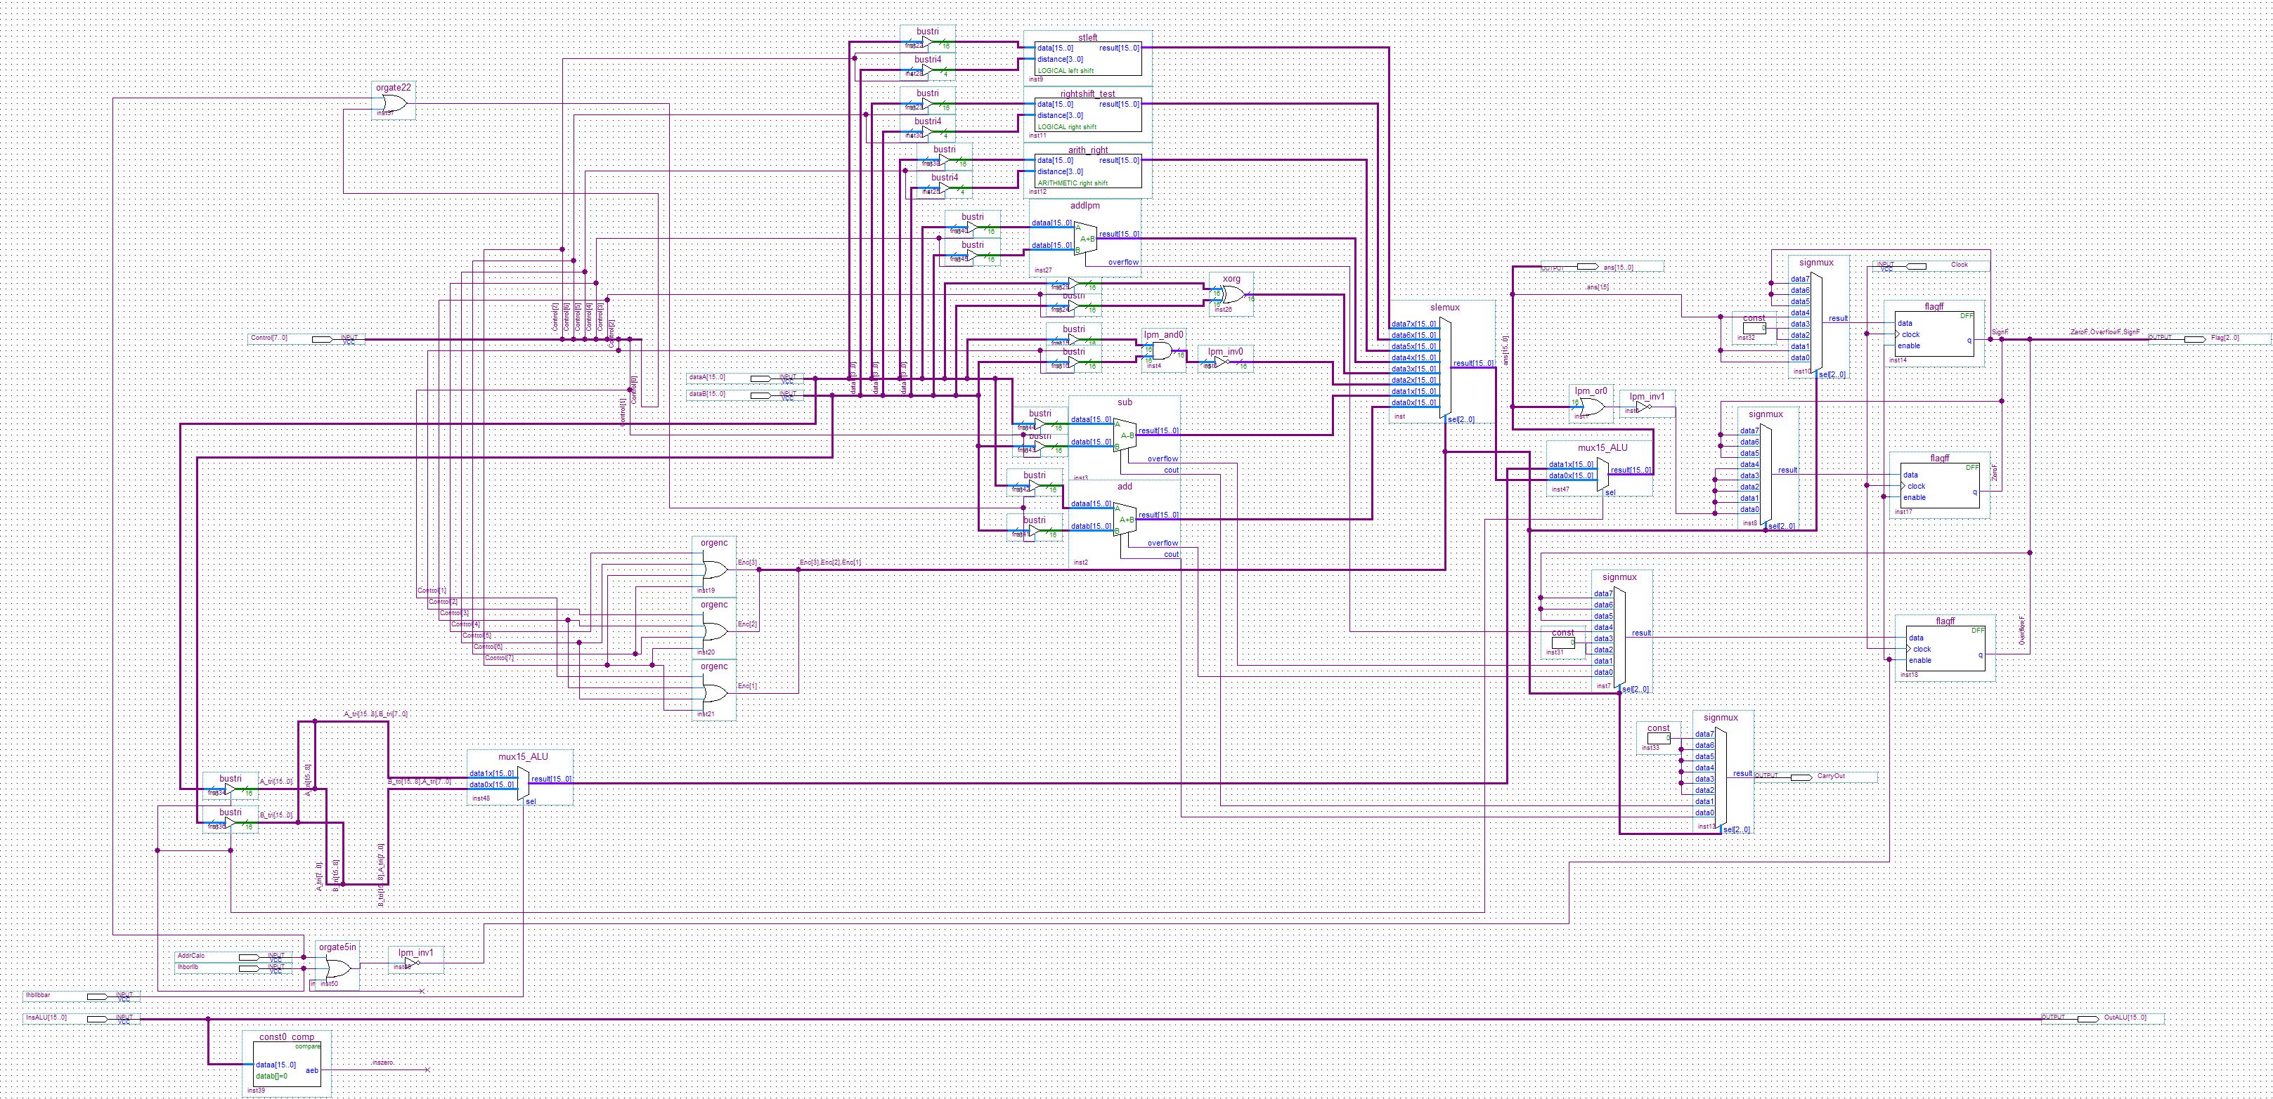Select the stleft logical left shift block

1089,59
